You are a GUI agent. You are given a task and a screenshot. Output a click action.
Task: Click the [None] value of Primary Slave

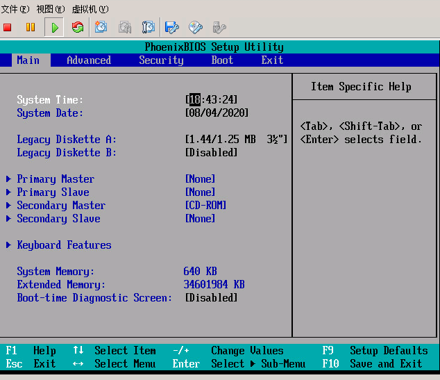[200, 192]
